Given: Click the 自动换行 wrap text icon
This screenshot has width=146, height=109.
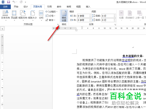Looking at the screenshot, I should [x=130, y=13].
